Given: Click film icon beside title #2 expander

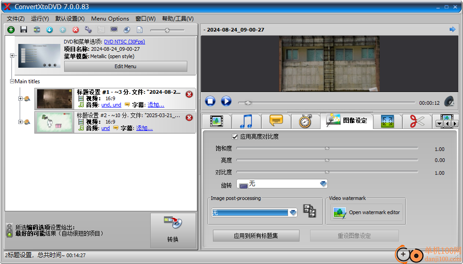Looking at the screenshot, I should (x=27, y=122).
